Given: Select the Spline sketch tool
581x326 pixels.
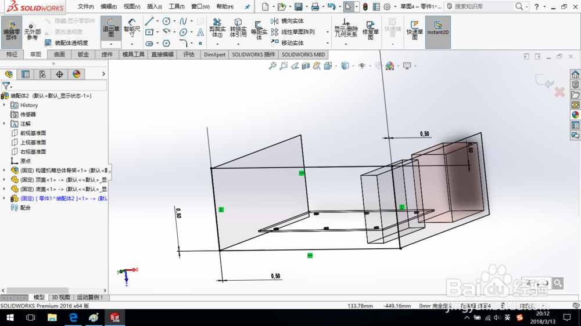Looking at the screenshot, I should pyautogui.click(x=183, y=21).
